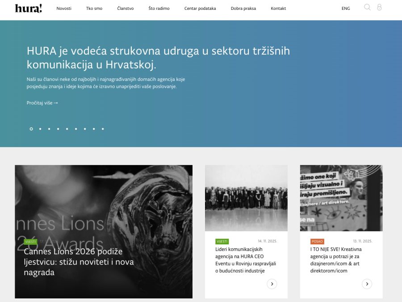The image size is (402, 302).
Task: Click the VIJESTI tag on Cannes Lions card
Action: tap(30, 242)
